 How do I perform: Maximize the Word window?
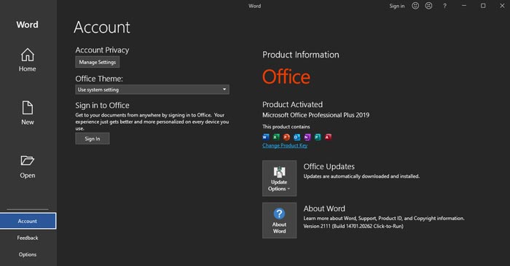point(483,6)
